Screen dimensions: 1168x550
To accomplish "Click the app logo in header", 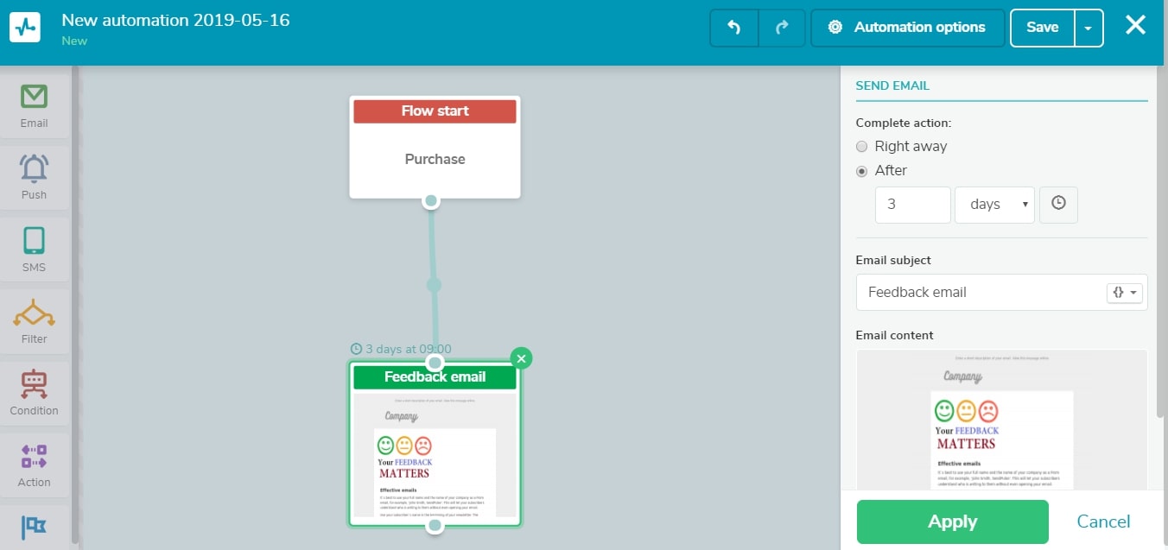I will pos(25,27).
